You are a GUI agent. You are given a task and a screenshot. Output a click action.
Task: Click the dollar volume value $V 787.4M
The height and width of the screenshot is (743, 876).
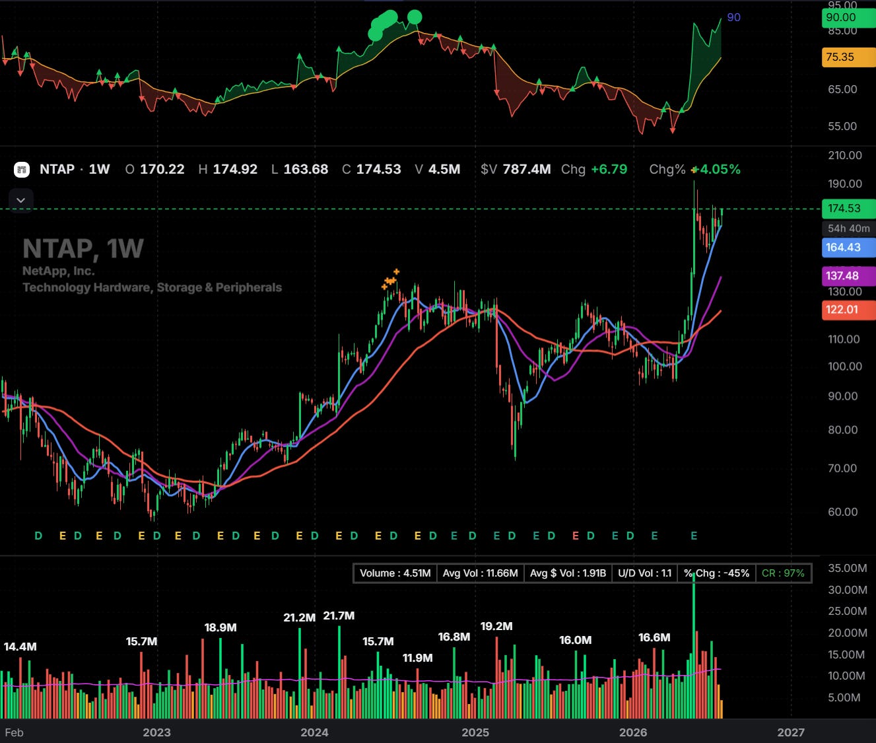pyautogui.click(x=516, y=169)
